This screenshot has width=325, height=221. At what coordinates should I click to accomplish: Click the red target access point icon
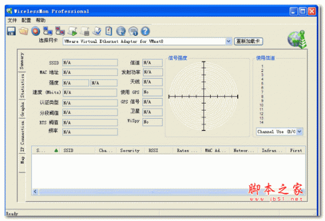click(x=36, y=31)
